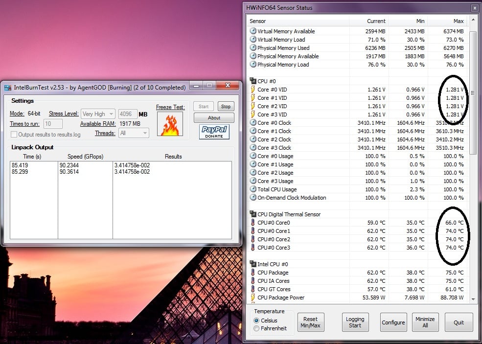Sort by the Sensor column header

point(298,21)
